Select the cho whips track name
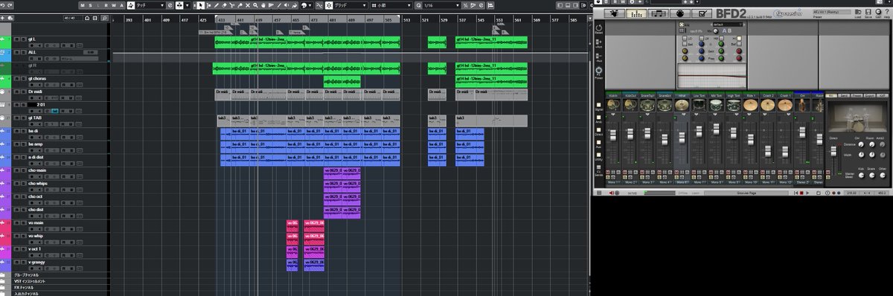893x296 pixels. pyautogui.click(x=38, y=183)
